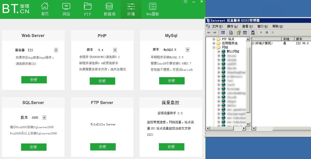Click the IIS manager title bar icon
The image size is (311, 159).
(208, 20)
